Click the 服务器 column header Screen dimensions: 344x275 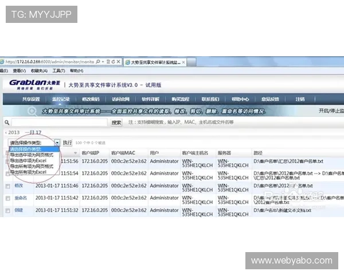coord(224,153)
